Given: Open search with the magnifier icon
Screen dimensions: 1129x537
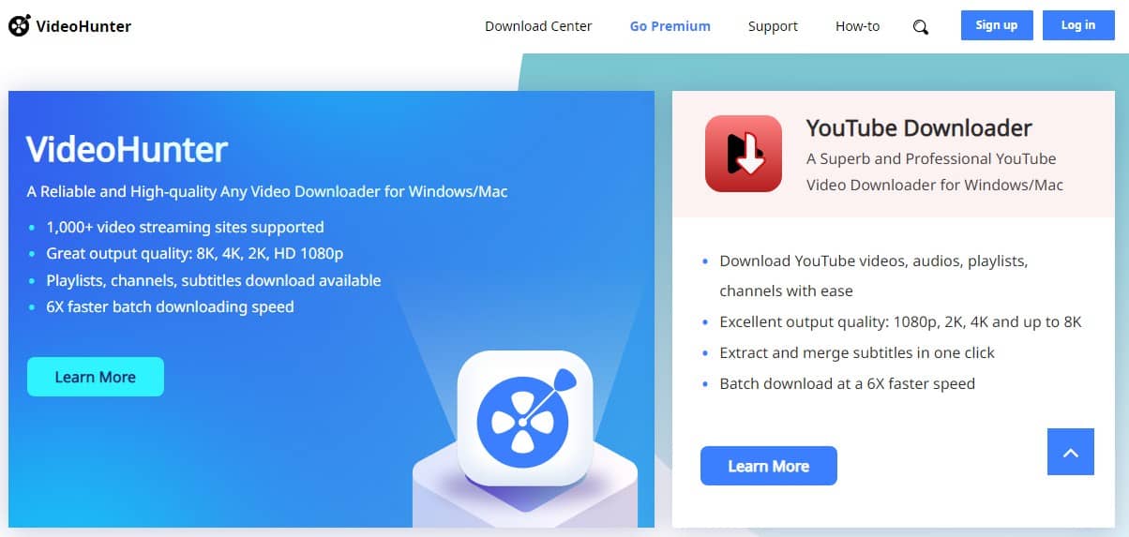Looking at the screenshot, I should [x=921, y=27].
